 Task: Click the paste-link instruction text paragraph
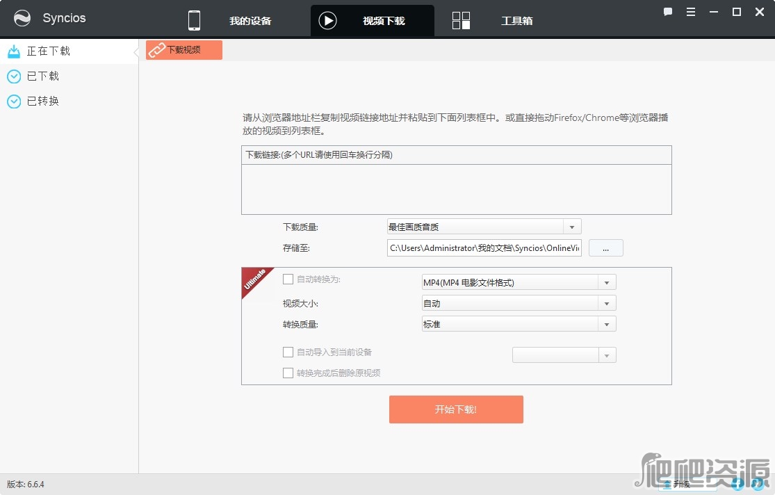click(455, 124)
